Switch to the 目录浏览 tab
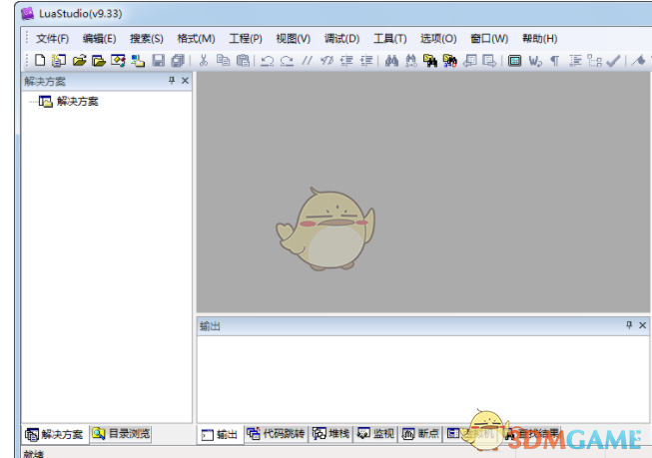 point(121,434)
